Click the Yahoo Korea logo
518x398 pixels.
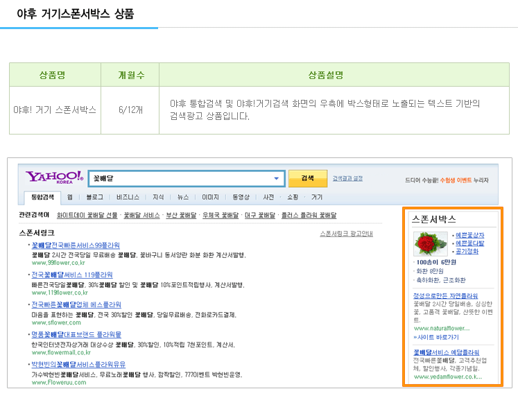tap(55, 178)
